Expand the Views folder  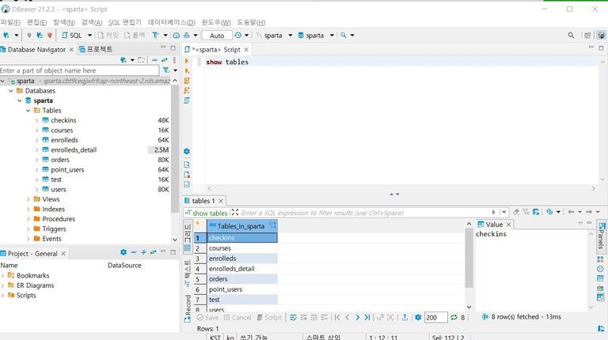(28, 199)
